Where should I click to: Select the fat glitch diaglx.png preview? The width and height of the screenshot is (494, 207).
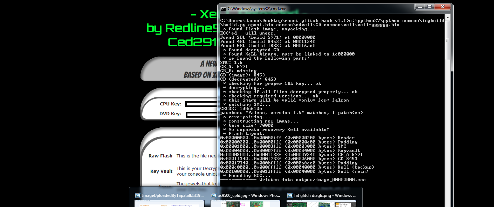point(321,203)
